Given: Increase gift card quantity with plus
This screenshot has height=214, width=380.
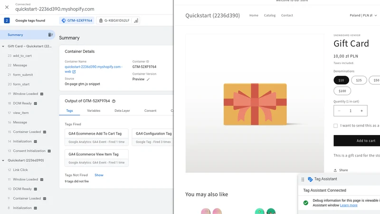Looking at the screenshot, I should coord(361,111).
